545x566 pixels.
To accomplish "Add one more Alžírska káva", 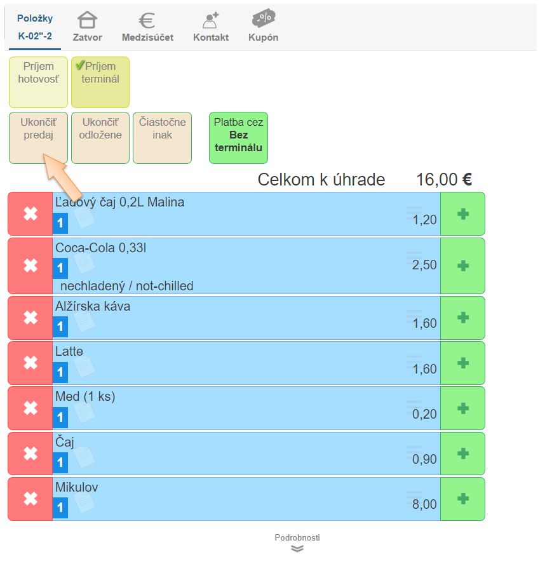I will [x=462, y=318].
